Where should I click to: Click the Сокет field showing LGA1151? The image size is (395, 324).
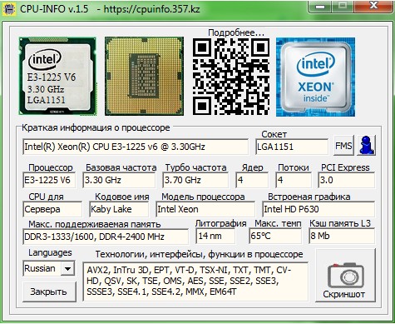[x=292, y=147]
